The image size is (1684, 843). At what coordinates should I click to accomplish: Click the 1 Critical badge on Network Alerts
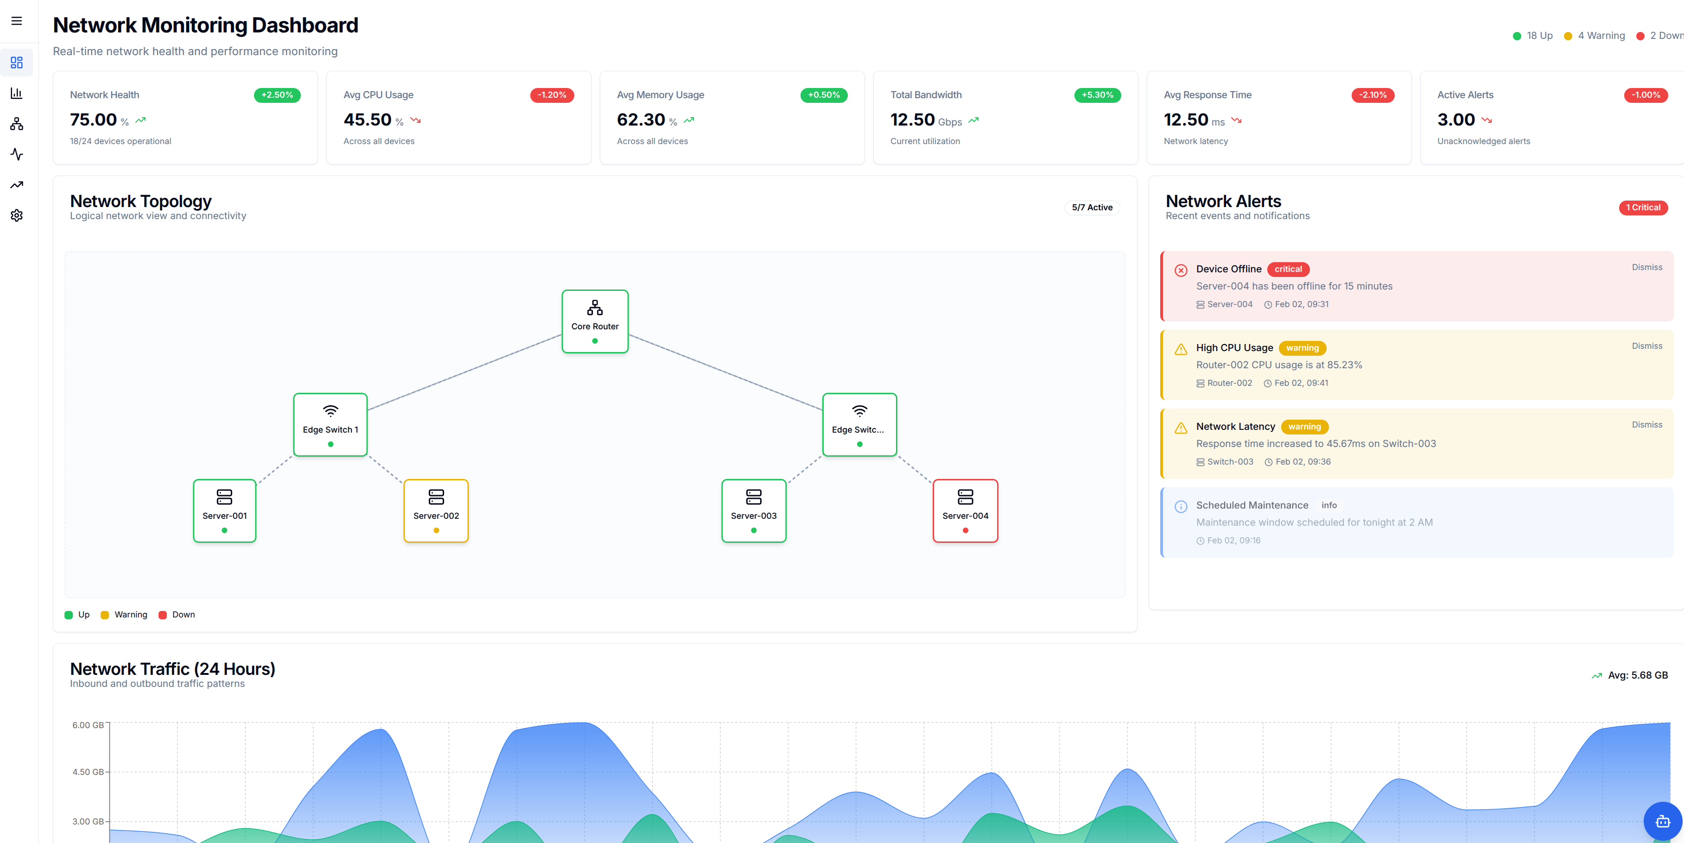[x=1643, y=207]
